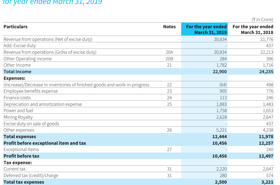Select 'Revenue from operations (Gross of excise duty)' label
Screen dimensions: 280x185
(x=50, y=52)
